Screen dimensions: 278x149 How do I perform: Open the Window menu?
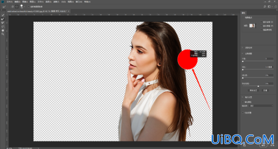click(x=79, y=2)
